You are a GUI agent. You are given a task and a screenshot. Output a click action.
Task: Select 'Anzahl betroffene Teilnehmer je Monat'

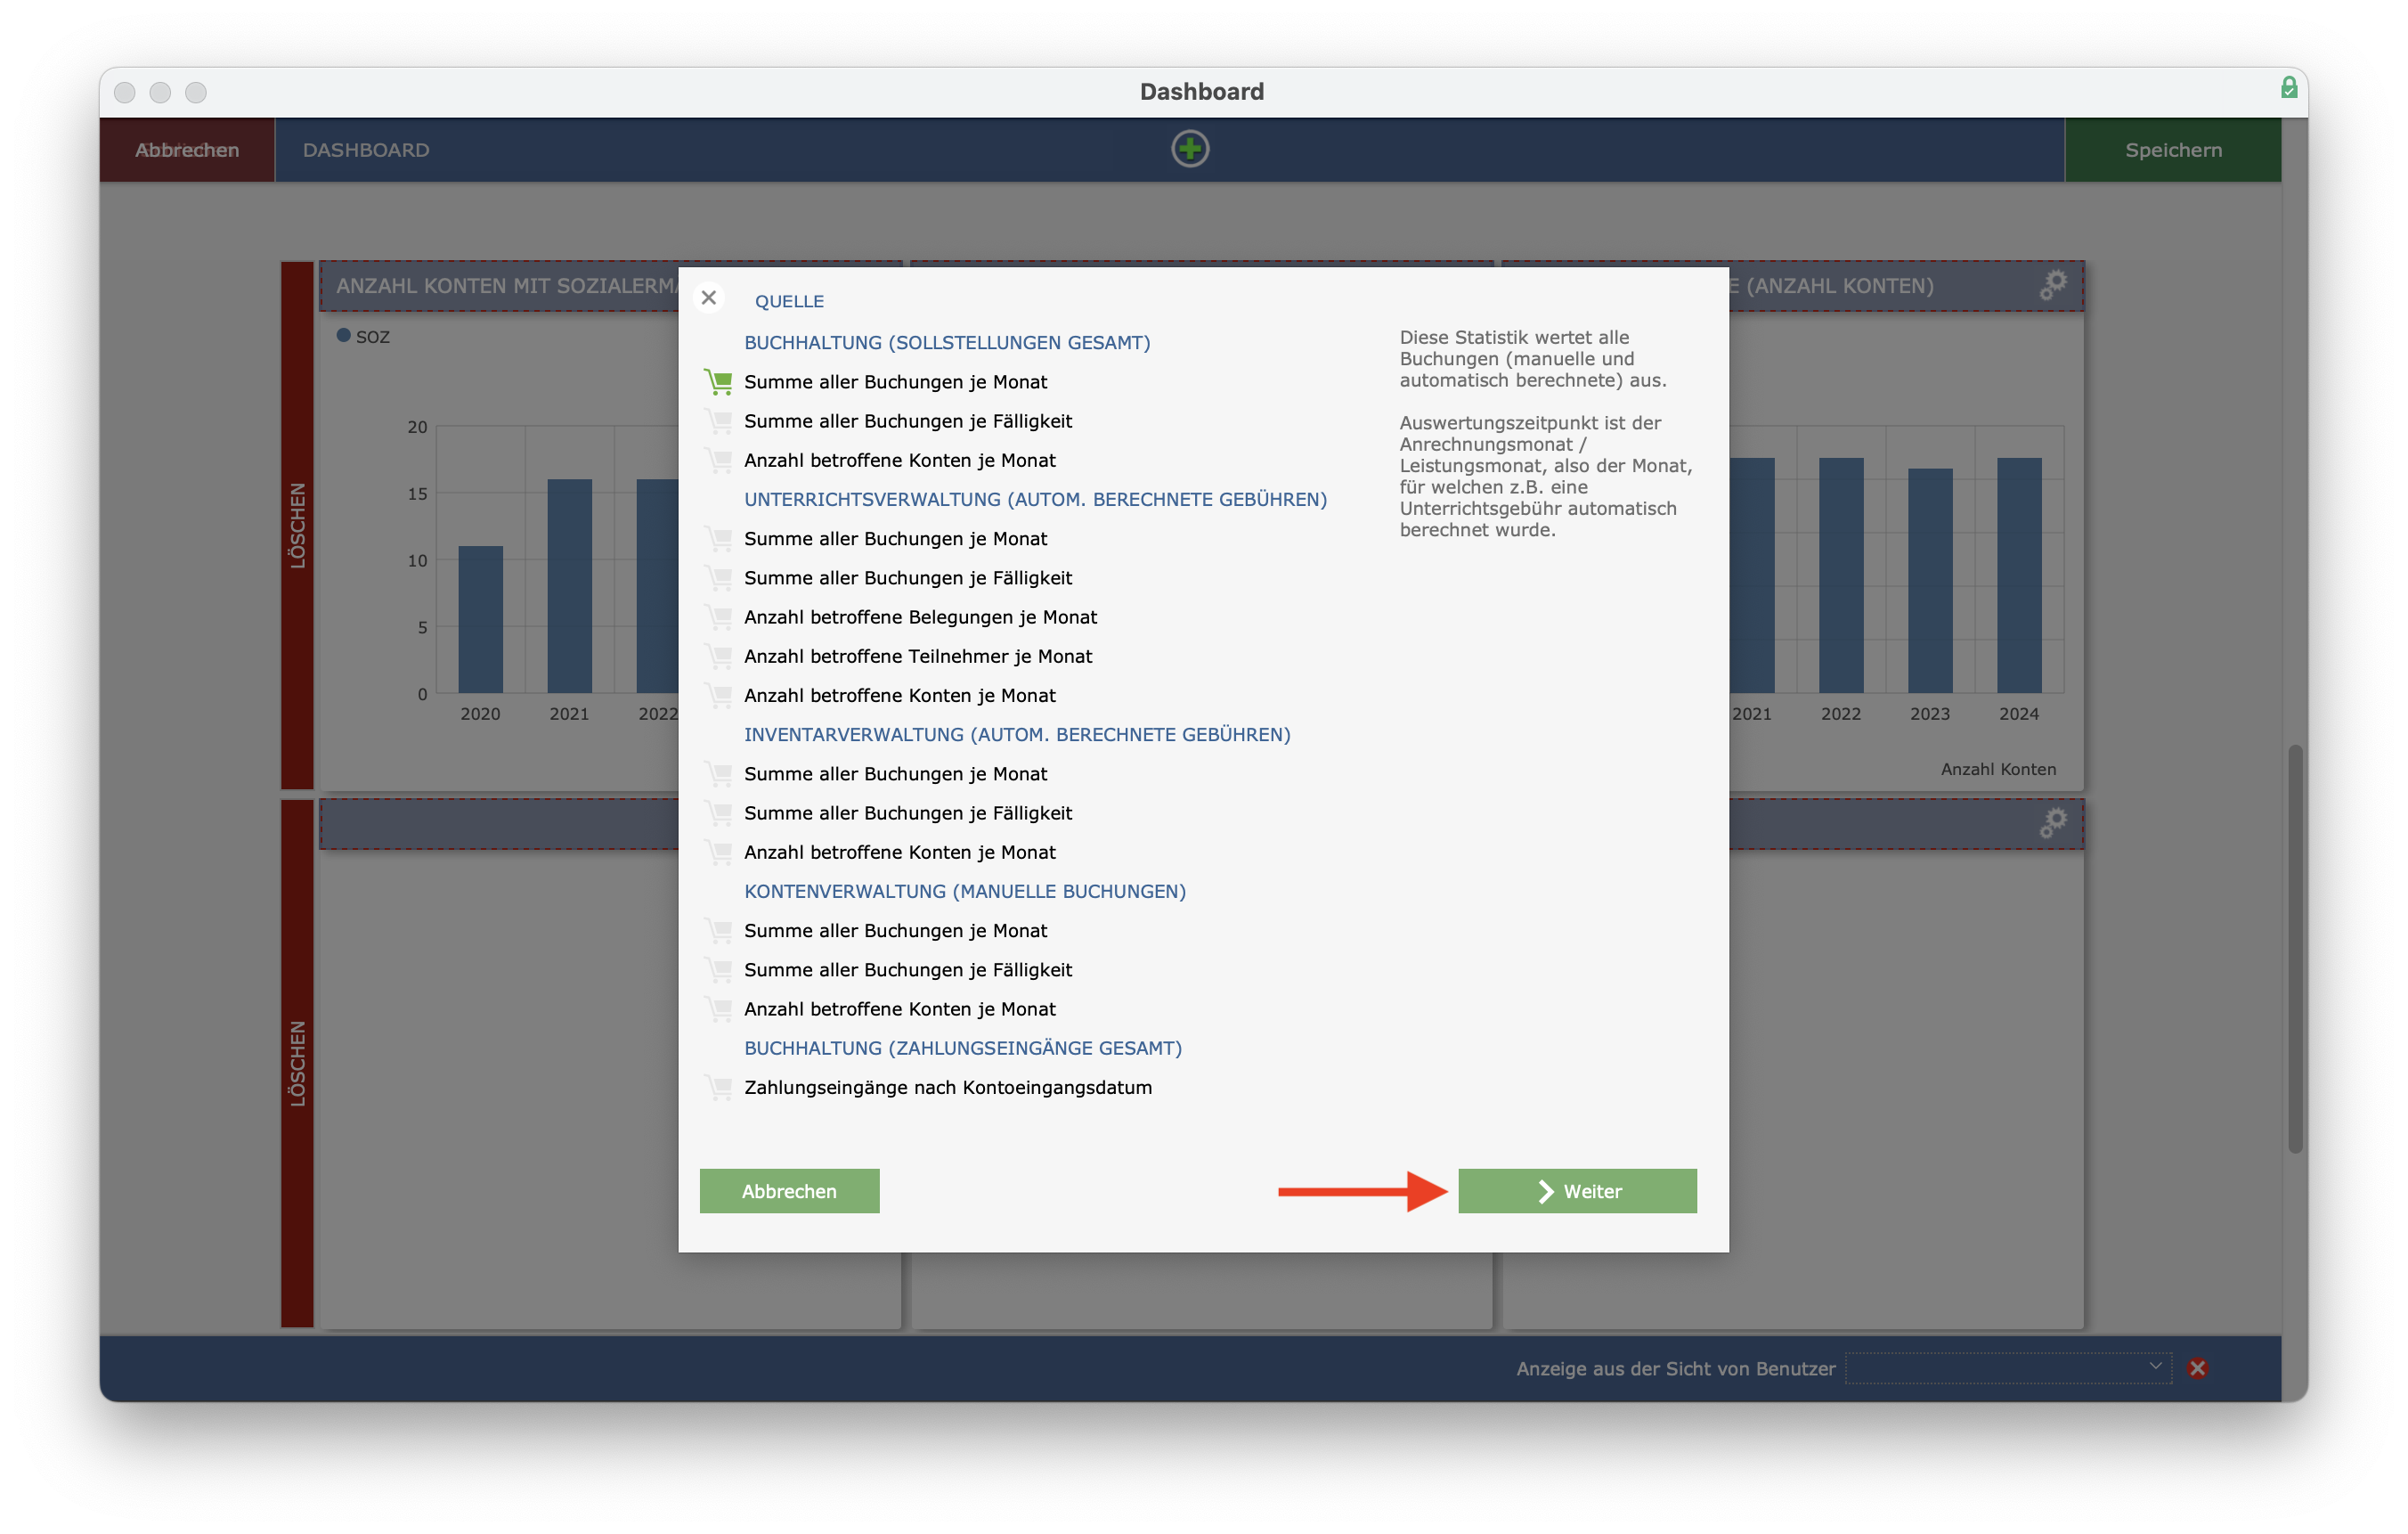coord(918,657)
